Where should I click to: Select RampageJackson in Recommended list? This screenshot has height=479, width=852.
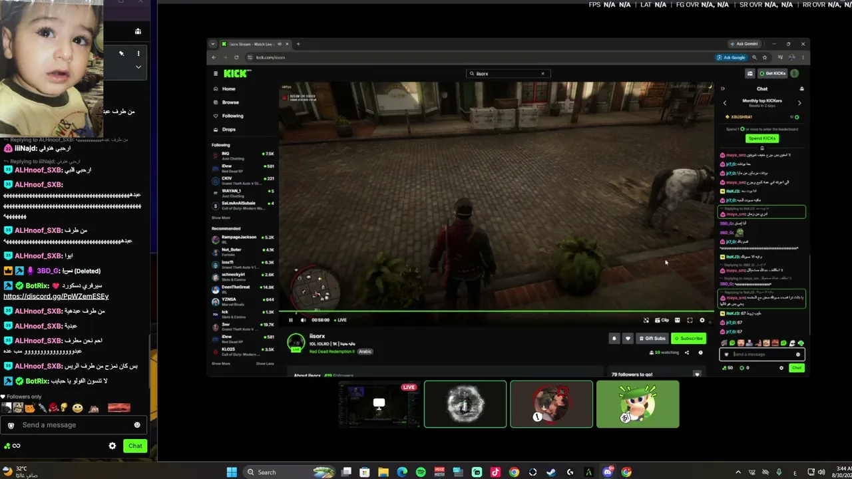coord(242,239)
